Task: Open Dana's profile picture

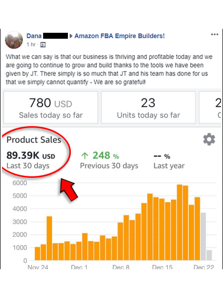Action: pyautogui.click(x=14, y=40)
